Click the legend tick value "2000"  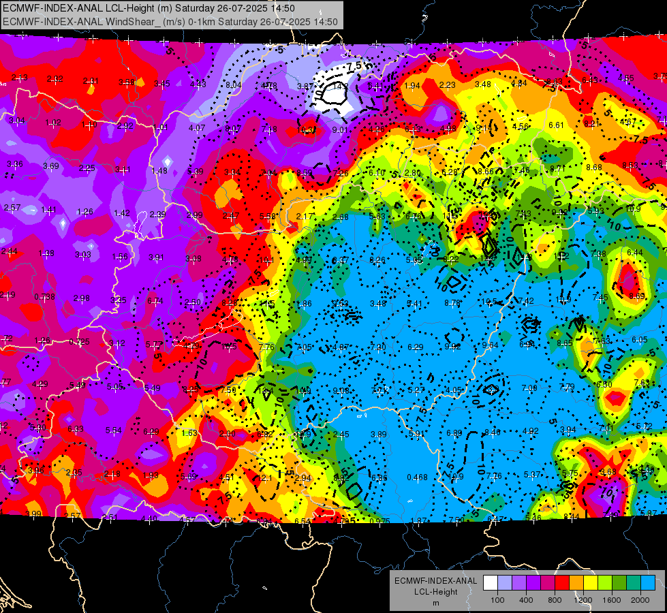[640, 600]
